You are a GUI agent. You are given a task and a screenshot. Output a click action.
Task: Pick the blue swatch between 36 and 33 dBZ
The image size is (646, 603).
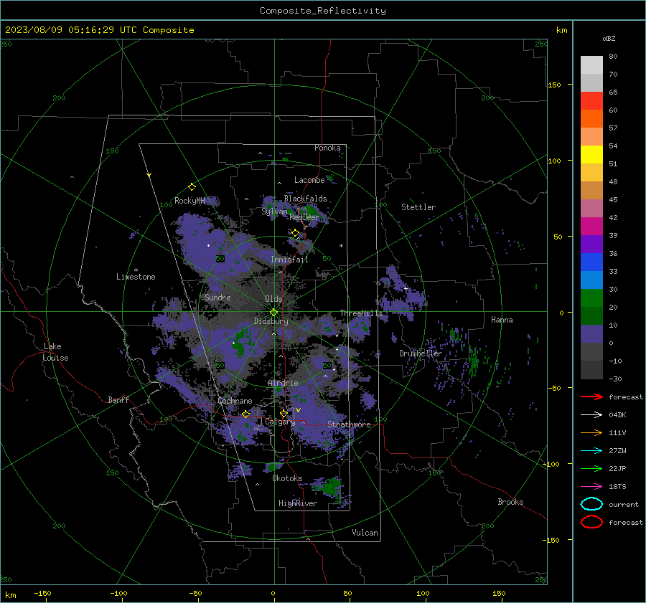click(591, 262)
